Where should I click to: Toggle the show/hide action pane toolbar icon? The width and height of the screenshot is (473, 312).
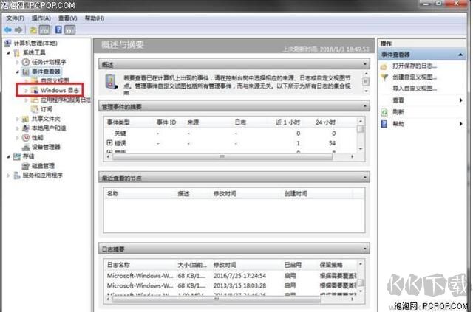coord(69,30)
